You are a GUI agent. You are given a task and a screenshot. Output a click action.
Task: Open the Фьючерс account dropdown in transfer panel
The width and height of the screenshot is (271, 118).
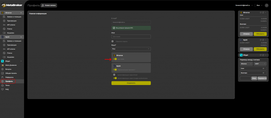point(253,73)
